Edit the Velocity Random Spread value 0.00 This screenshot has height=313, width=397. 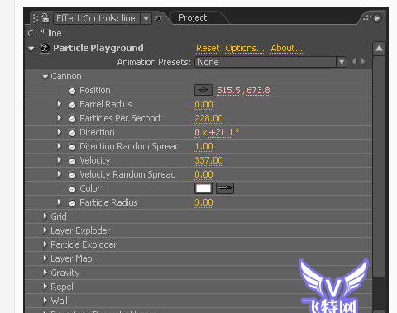203,174
